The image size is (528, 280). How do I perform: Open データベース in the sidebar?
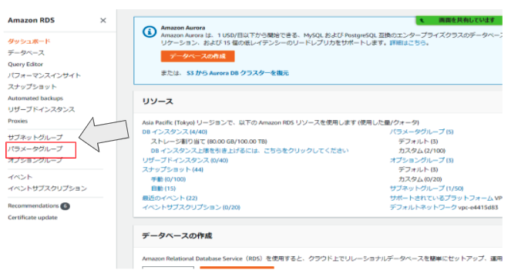point(26,53)
